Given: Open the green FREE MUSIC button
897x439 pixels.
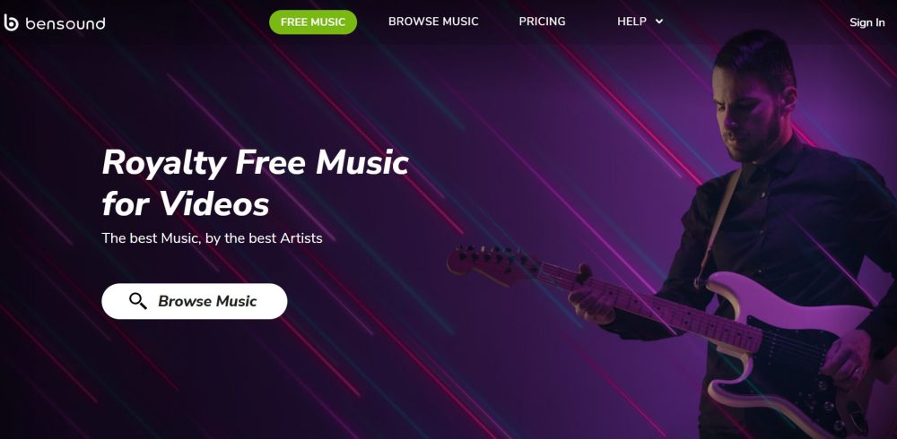Looking at the screenshot, I should click(x=313, y=22).
